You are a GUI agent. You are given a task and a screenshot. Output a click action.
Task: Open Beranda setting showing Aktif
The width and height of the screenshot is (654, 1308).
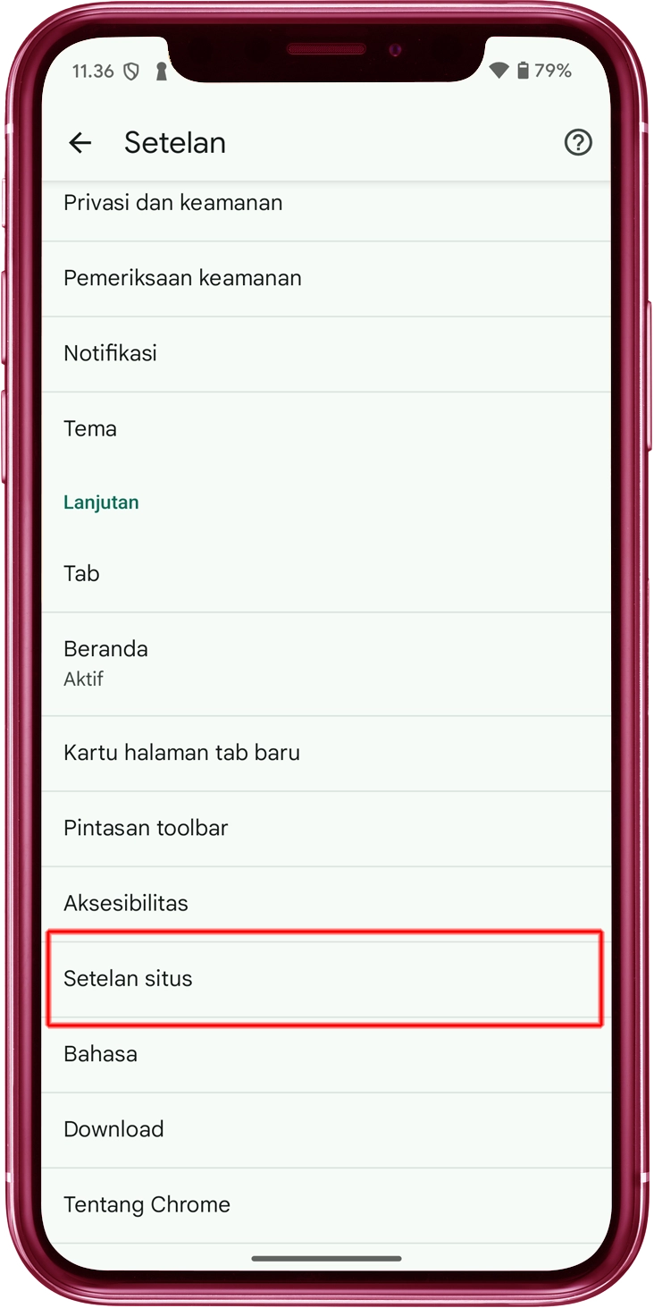[326, 663]
